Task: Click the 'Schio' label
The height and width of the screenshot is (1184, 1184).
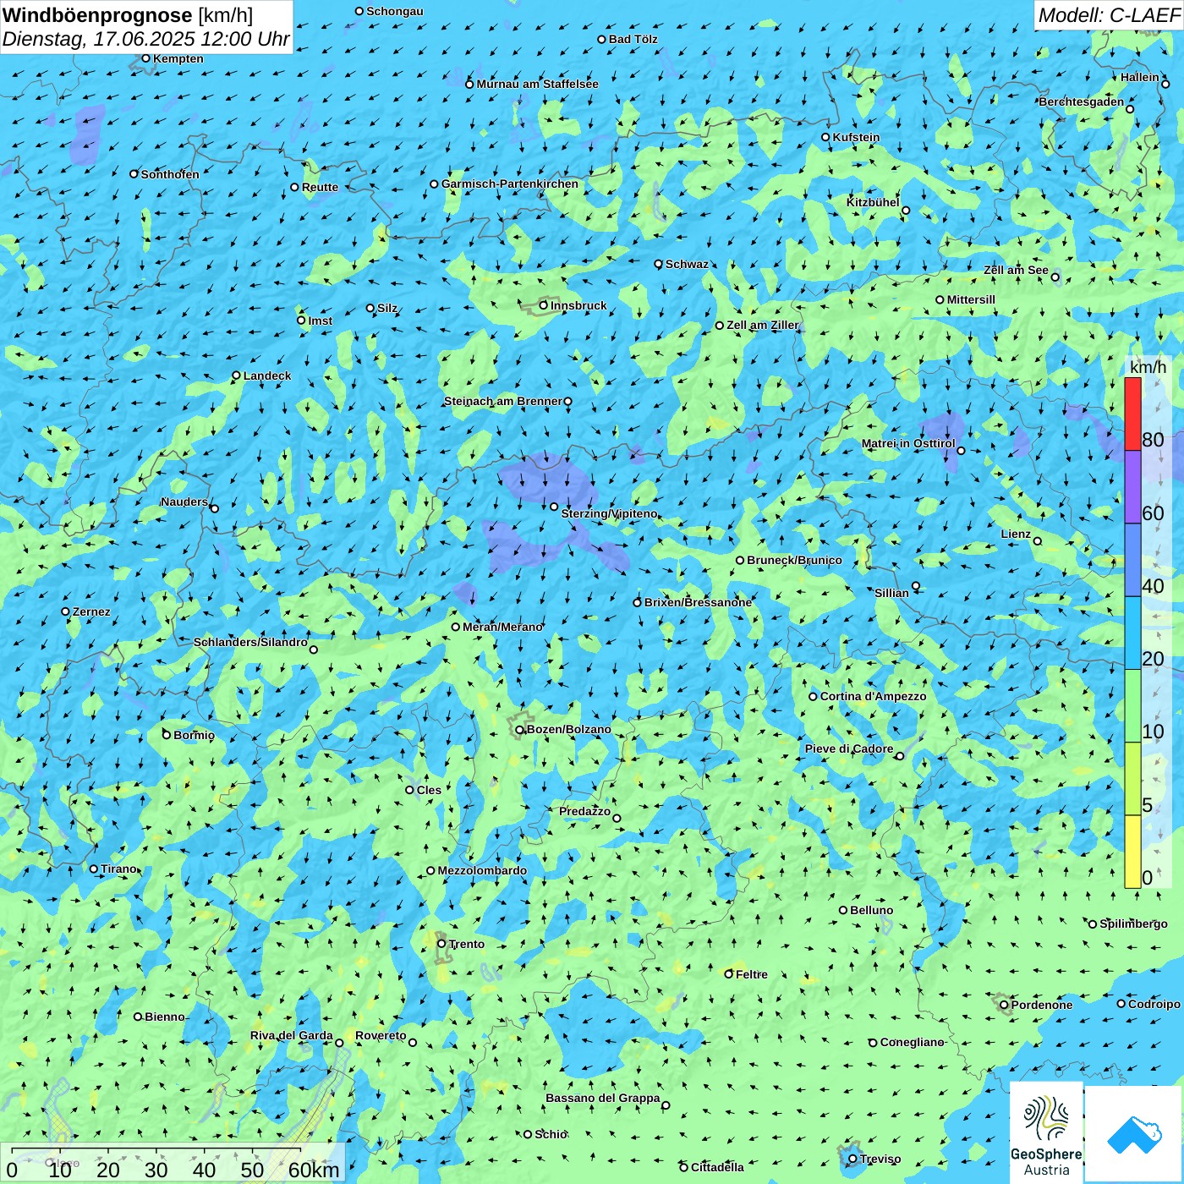Action: pos(551,1134)
